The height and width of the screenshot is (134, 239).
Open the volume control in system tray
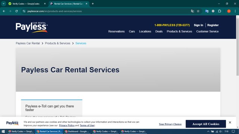pos(221,131)
